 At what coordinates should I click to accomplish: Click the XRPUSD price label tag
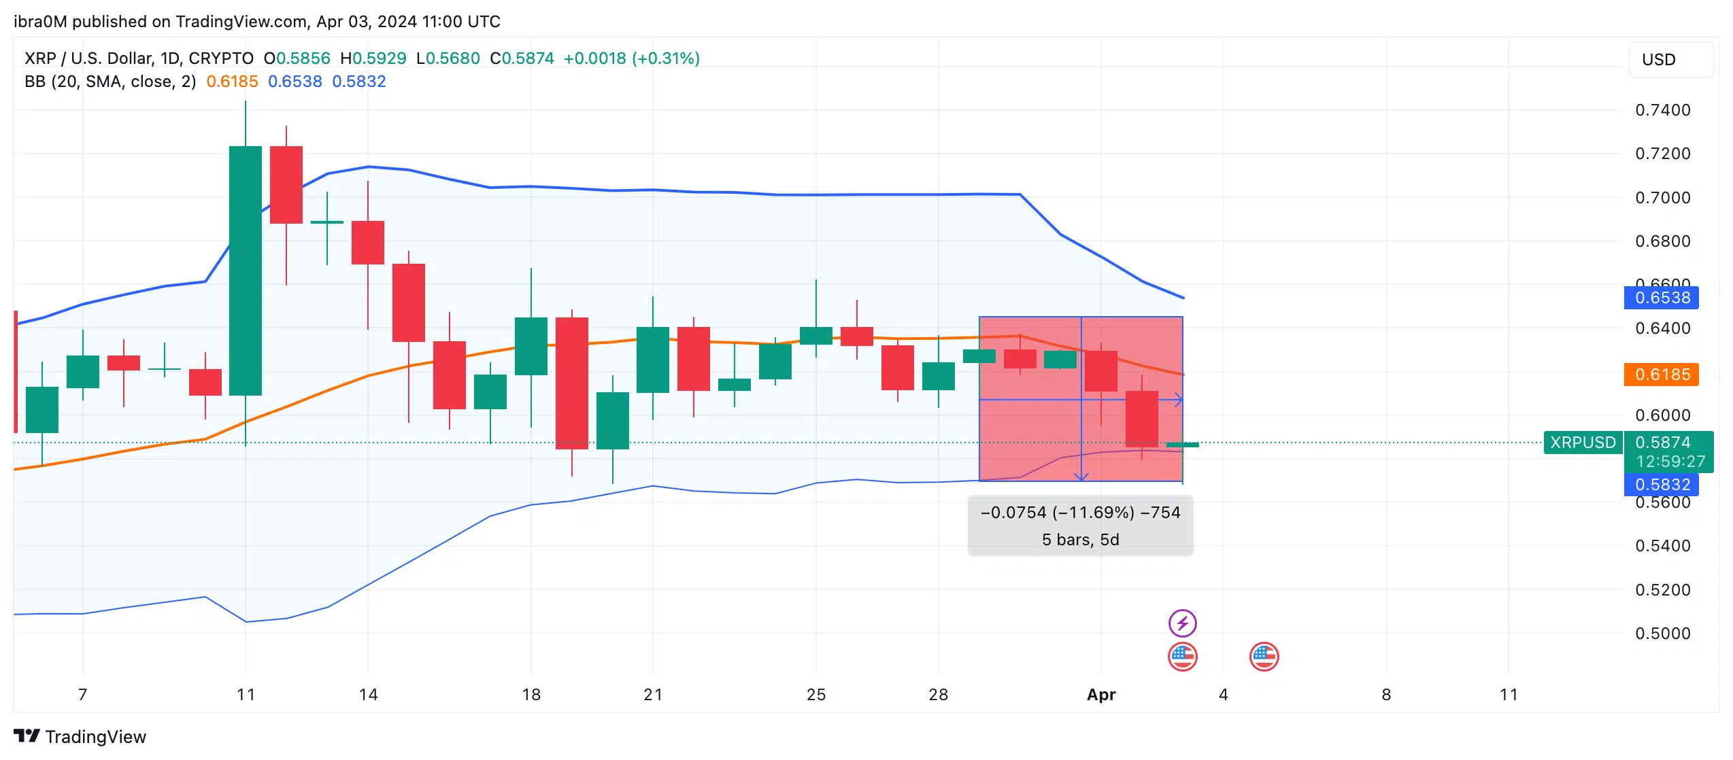point(1583,443)
